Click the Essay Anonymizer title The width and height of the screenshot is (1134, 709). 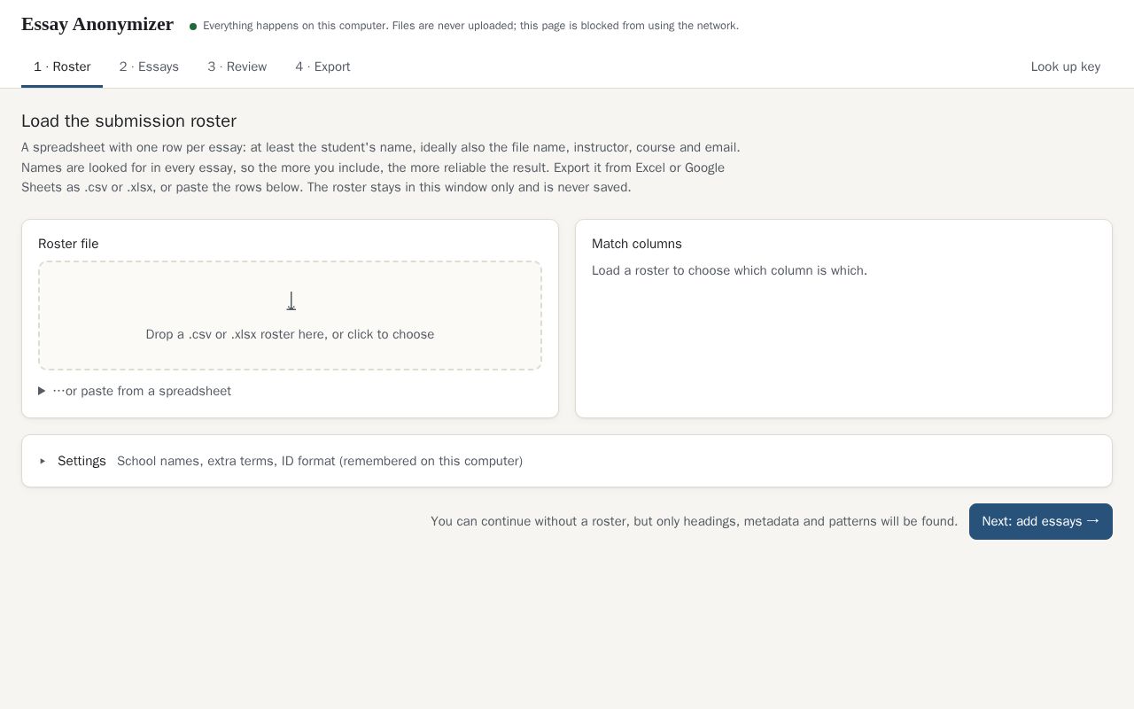point(97,25)
